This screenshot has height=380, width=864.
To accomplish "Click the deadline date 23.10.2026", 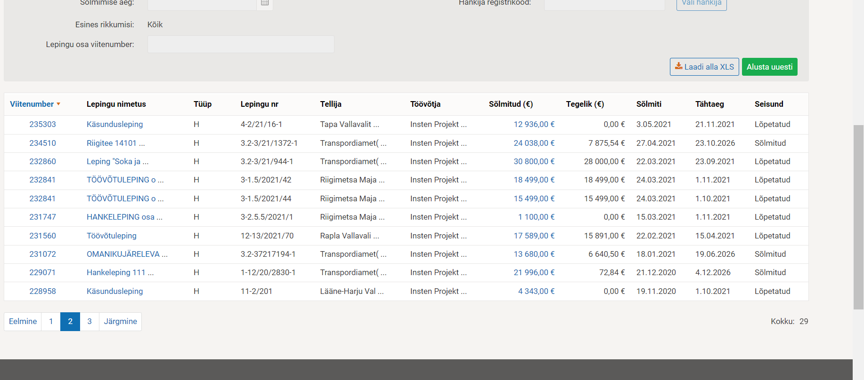I will point(715,143).
